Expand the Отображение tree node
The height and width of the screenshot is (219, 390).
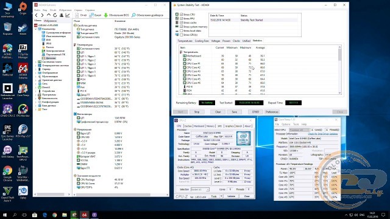[x=36, y=73]
